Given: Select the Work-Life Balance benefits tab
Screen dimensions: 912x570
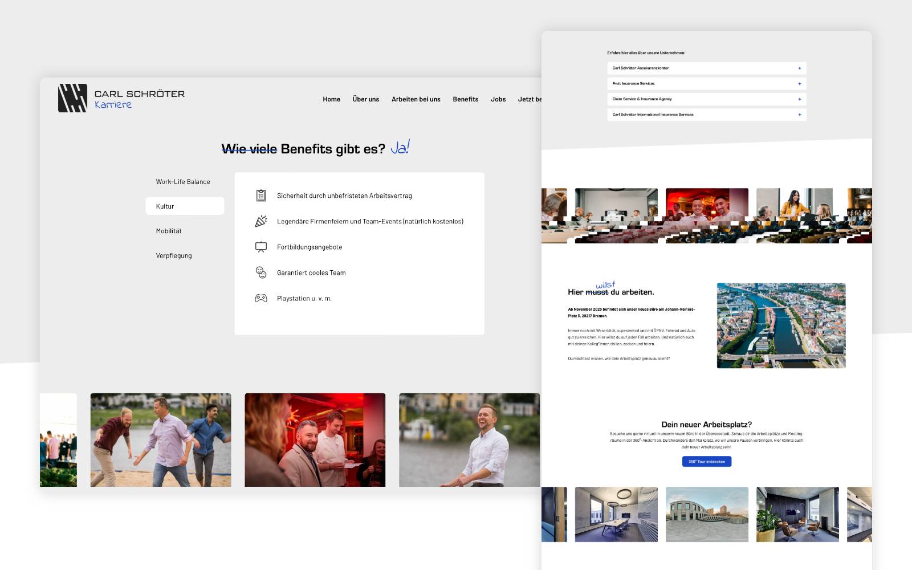Looking at the screenshot, I should point(183,182).
